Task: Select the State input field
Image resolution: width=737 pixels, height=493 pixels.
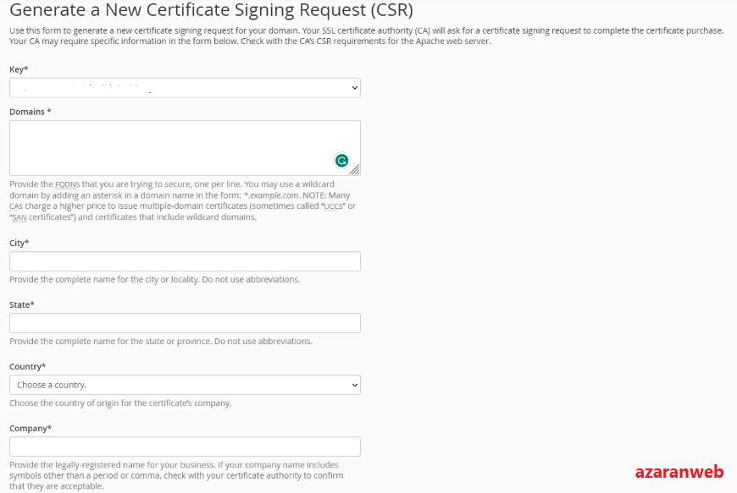Action: (185, 323)
